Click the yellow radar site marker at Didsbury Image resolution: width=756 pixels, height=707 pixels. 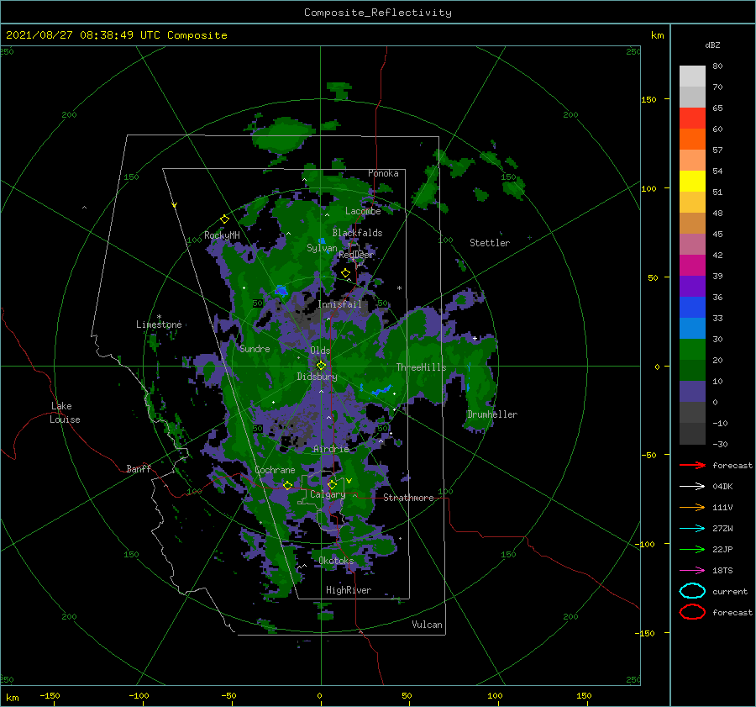point(321,366)
